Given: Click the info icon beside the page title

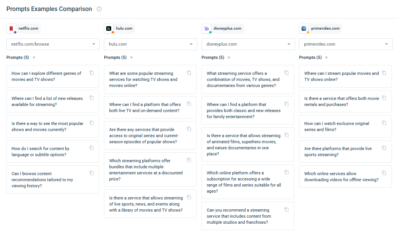Looking at the screenshot, I should 99,9.
